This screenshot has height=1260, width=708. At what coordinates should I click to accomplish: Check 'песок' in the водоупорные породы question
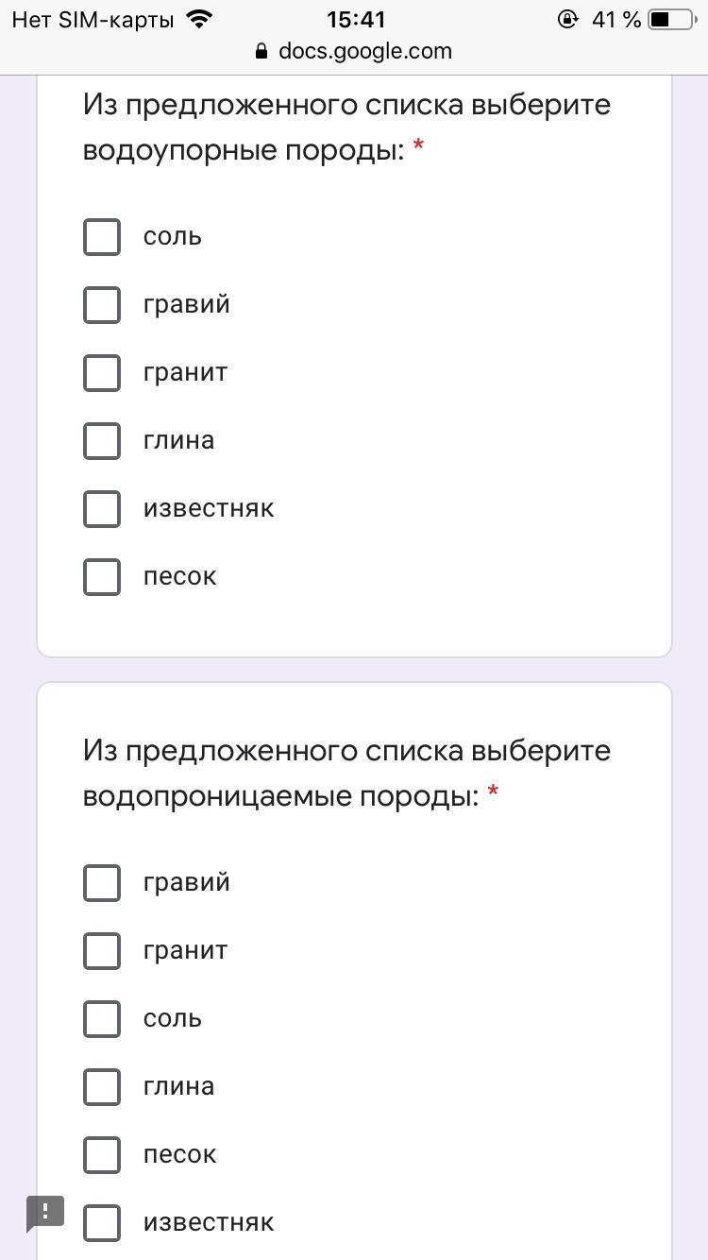click(102, 577)
